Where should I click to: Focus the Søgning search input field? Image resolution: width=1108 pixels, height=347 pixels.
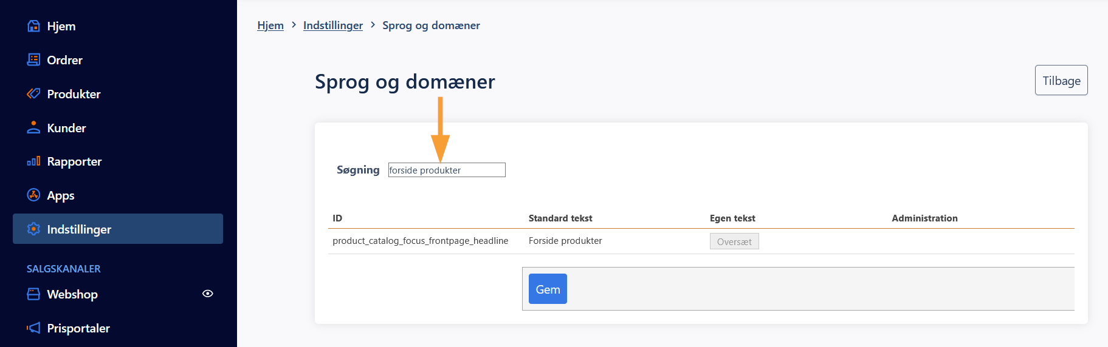click(447, 170)
